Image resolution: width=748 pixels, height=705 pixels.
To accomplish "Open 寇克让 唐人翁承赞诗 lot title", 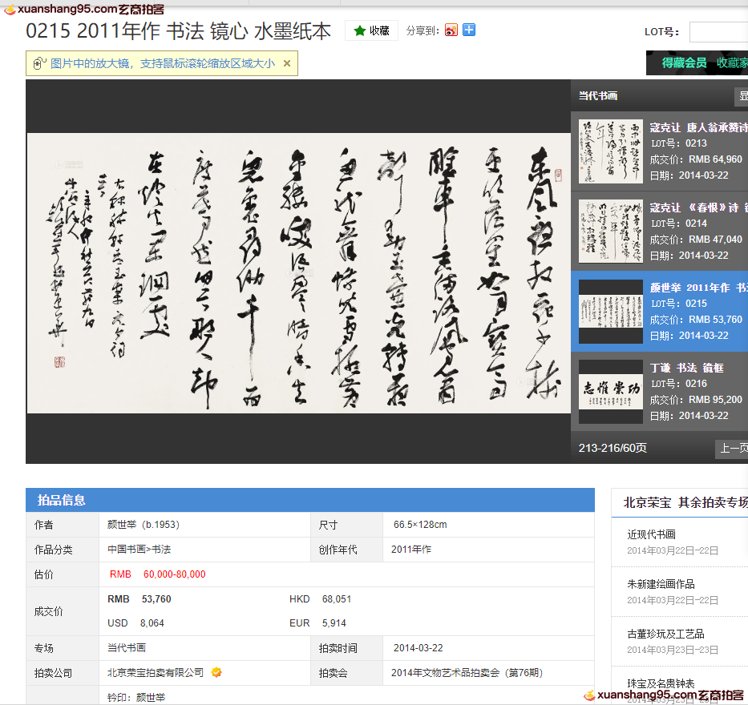I will 698,127.
